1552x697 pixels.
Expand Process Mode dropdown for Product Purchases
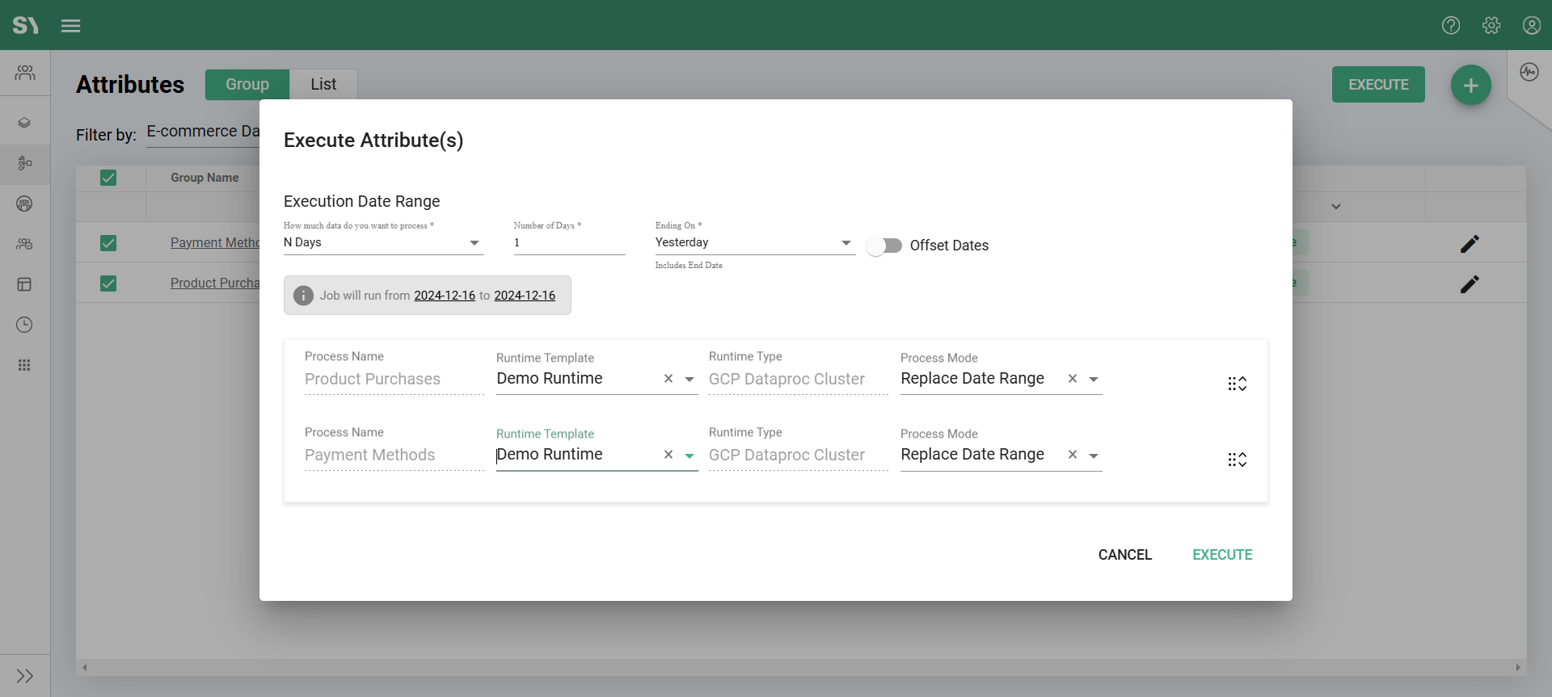pyautogui.click(x=1094, y=379)
